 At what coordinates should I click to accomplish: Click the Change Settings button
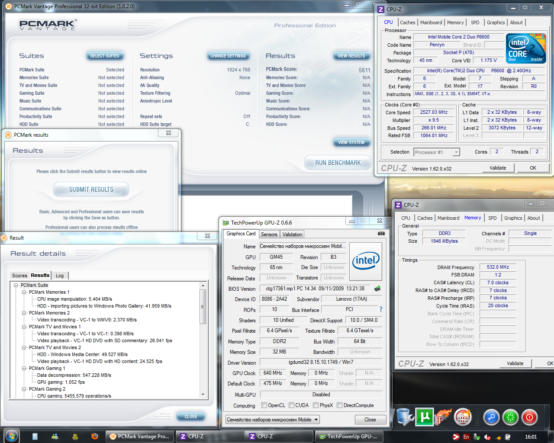point(228,56)
